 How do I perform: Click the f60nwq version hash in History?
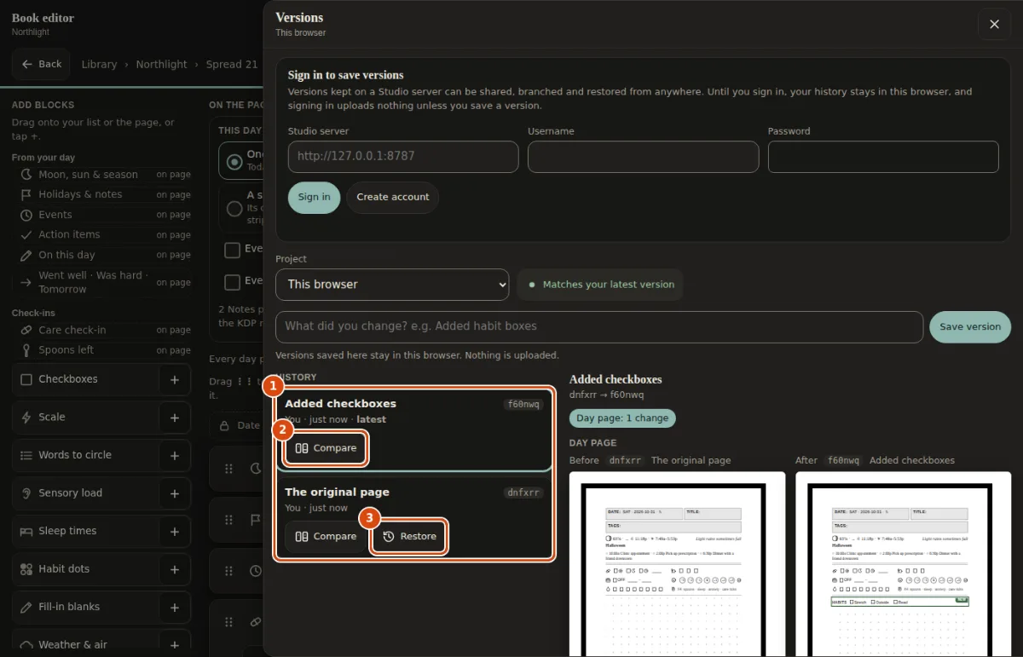coord(523,405)
